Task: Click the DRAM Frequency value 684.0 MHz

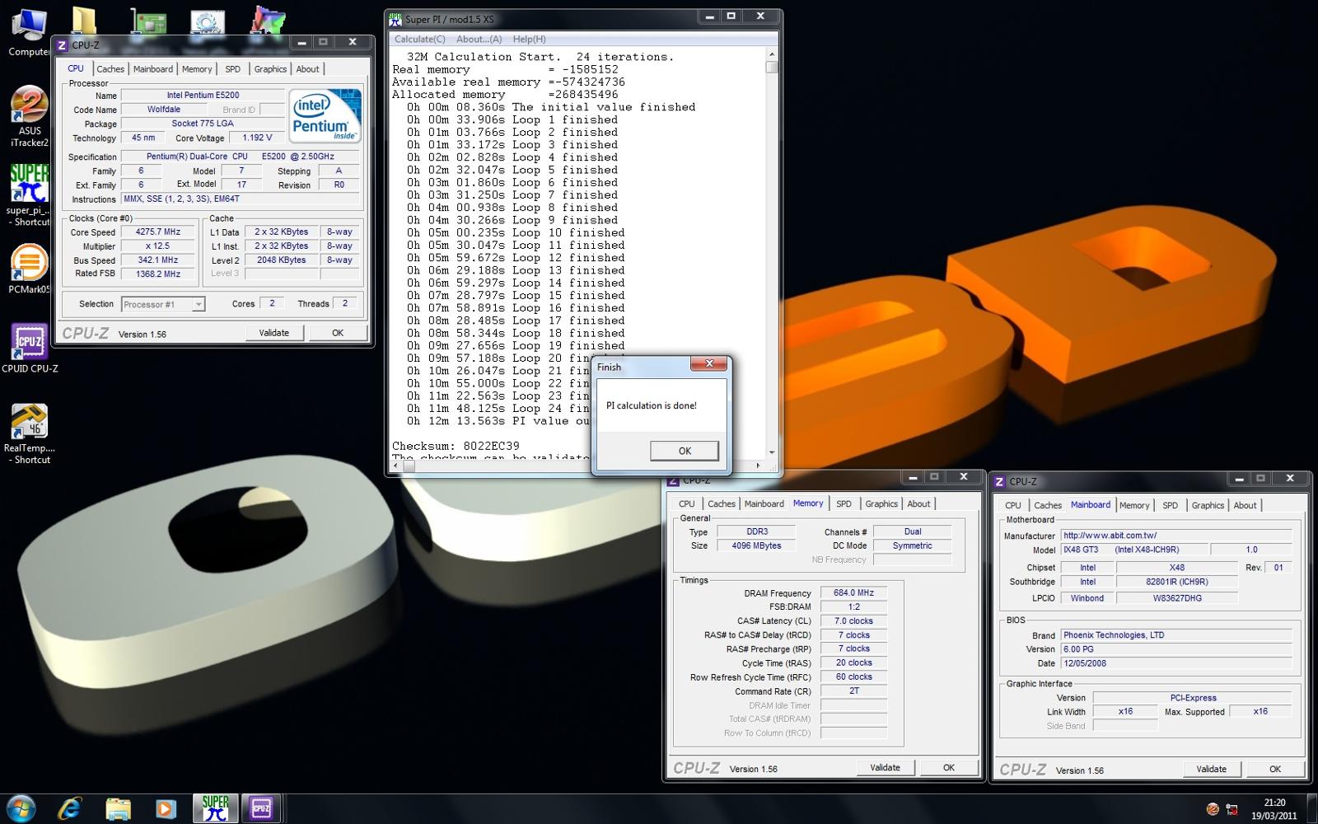Action: click(x=854, y=592)
